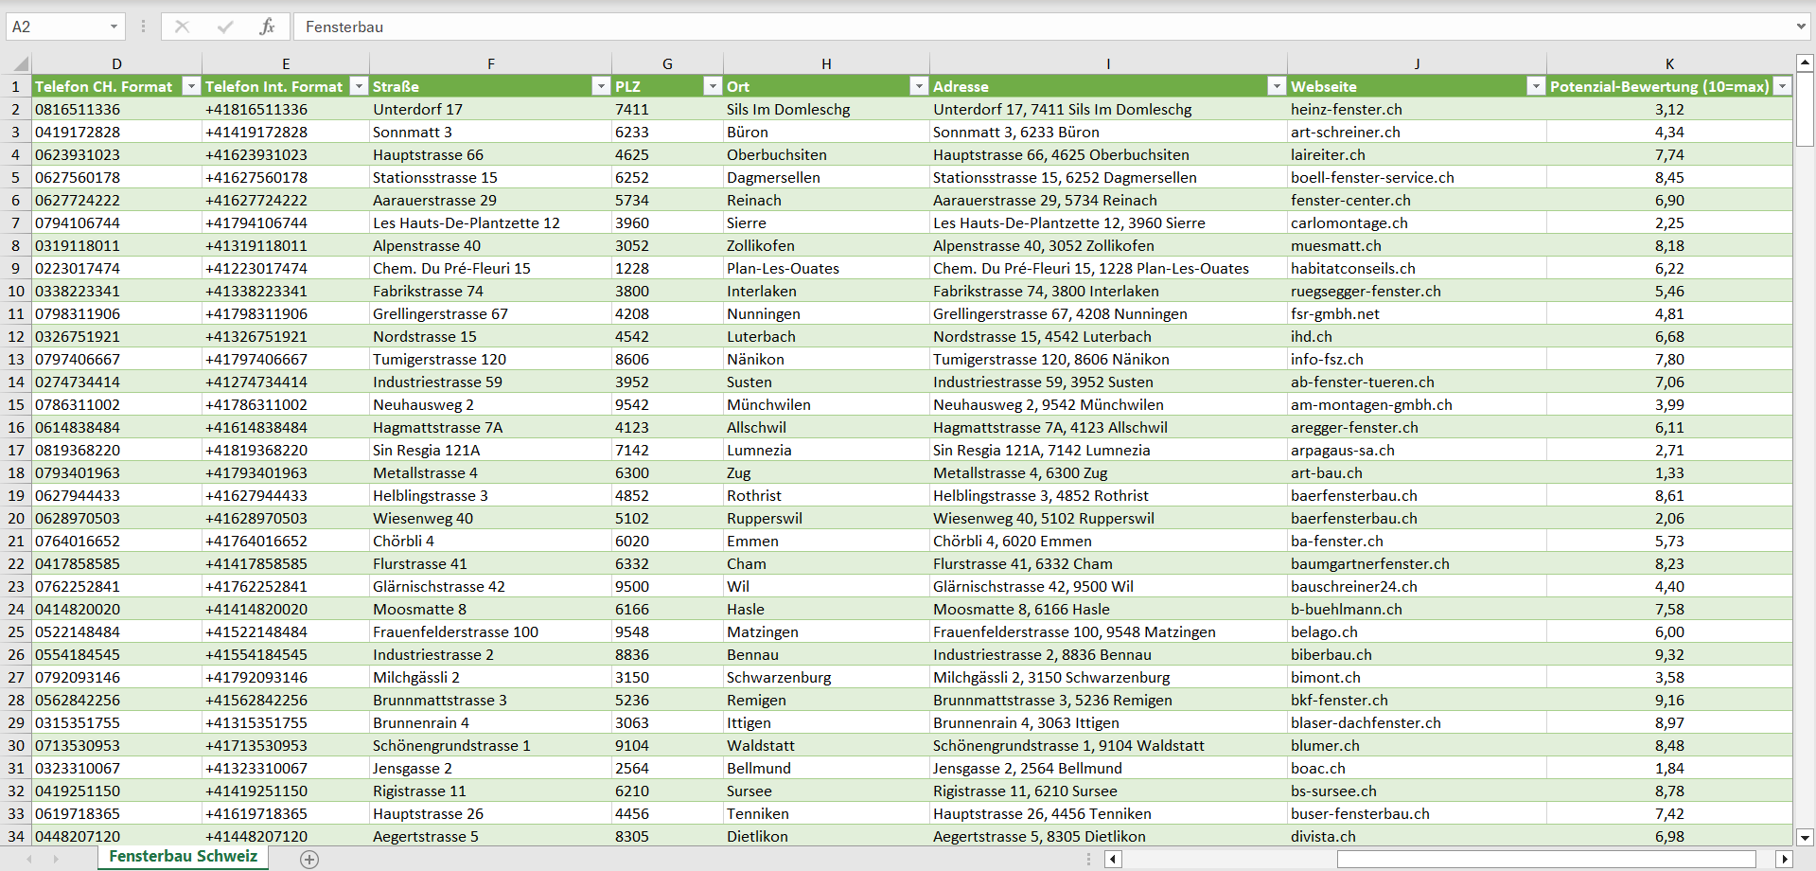Click PLZ cell 7411
This screenshot has height=871, width=1816.
667,109
